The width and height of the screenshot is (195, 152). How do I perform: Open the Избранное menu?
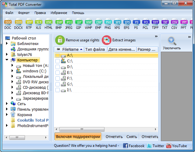[x=59, y=13]
